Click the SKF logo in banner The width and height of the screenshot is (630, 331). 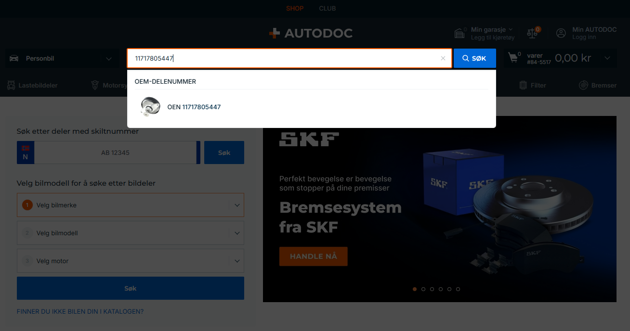[309, 139]
